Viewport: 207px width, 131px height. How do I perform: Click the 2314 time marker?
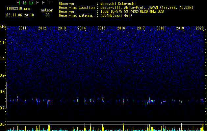[82, 28]
